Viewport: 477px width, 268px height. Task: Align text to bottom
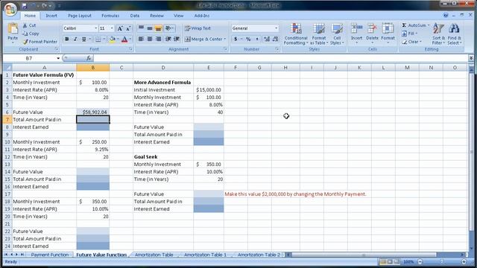(158, 28)
